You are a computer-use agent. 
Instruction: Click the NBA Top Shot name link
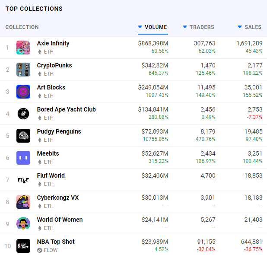pos(56,242)
